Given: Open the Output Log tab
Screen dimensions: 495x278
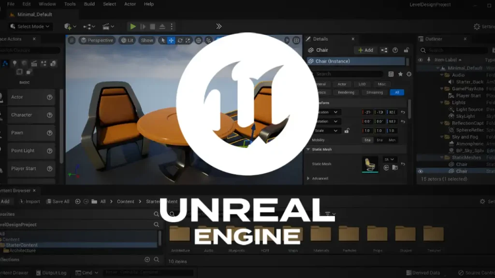Looking at the screenshot, I should [51, 273].
